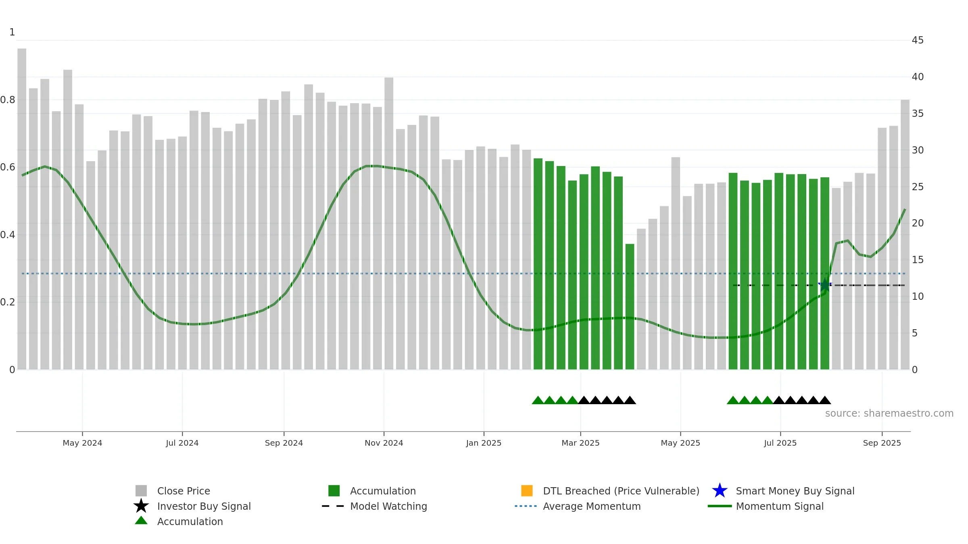Click the black Investor Buy Signal star icon
The height and width of the screenshot is (544, 968).
[141, 506]
